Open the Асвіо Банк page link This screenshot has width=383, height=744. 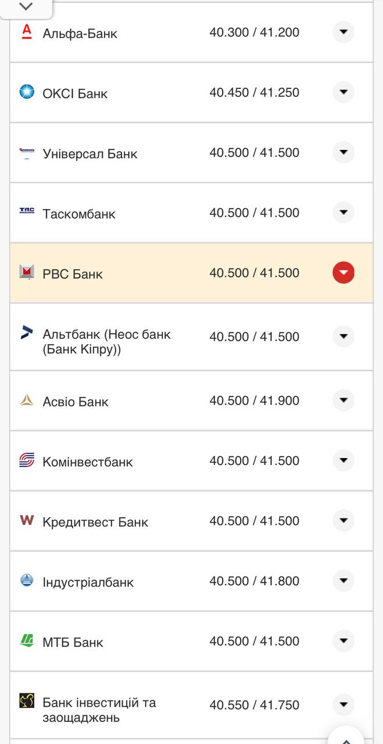coord(76,401)
